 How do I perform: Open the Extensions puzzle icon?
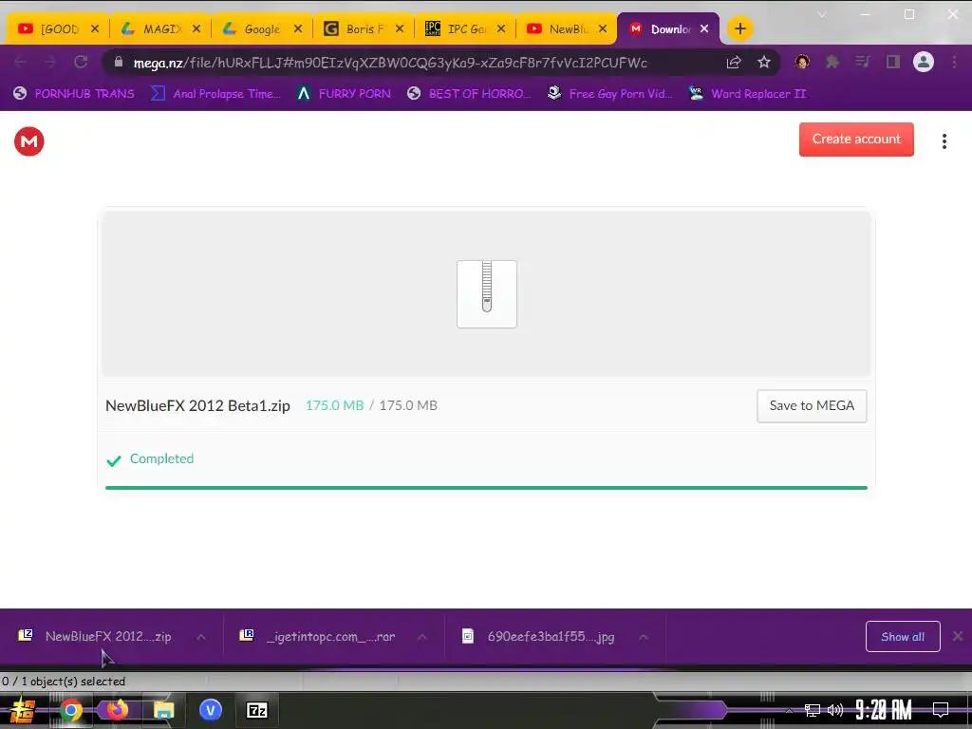point(832,62)
